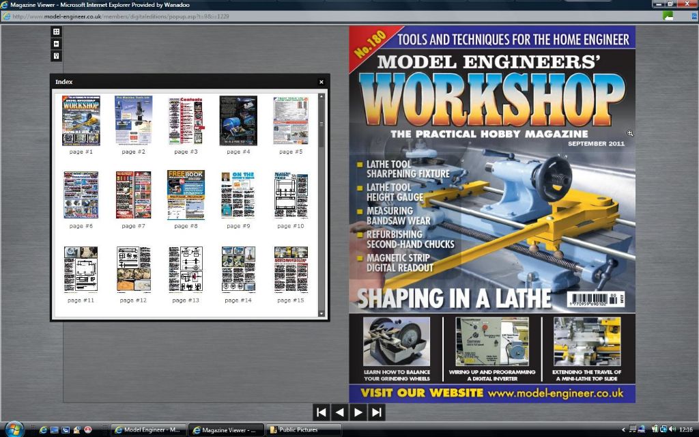Image resolution: width=699 pixels, height=437 pixels.
Task: Open page #10 thumbnail in Index
Action: (291, 195)
